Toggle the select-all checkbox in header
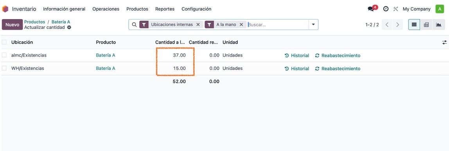449x151 pixels. [x=4, y=42]
